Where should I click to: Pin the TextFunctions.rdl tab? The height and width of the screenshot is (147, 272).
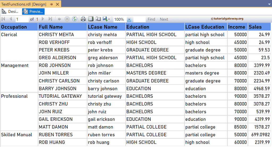coord(51,4)
